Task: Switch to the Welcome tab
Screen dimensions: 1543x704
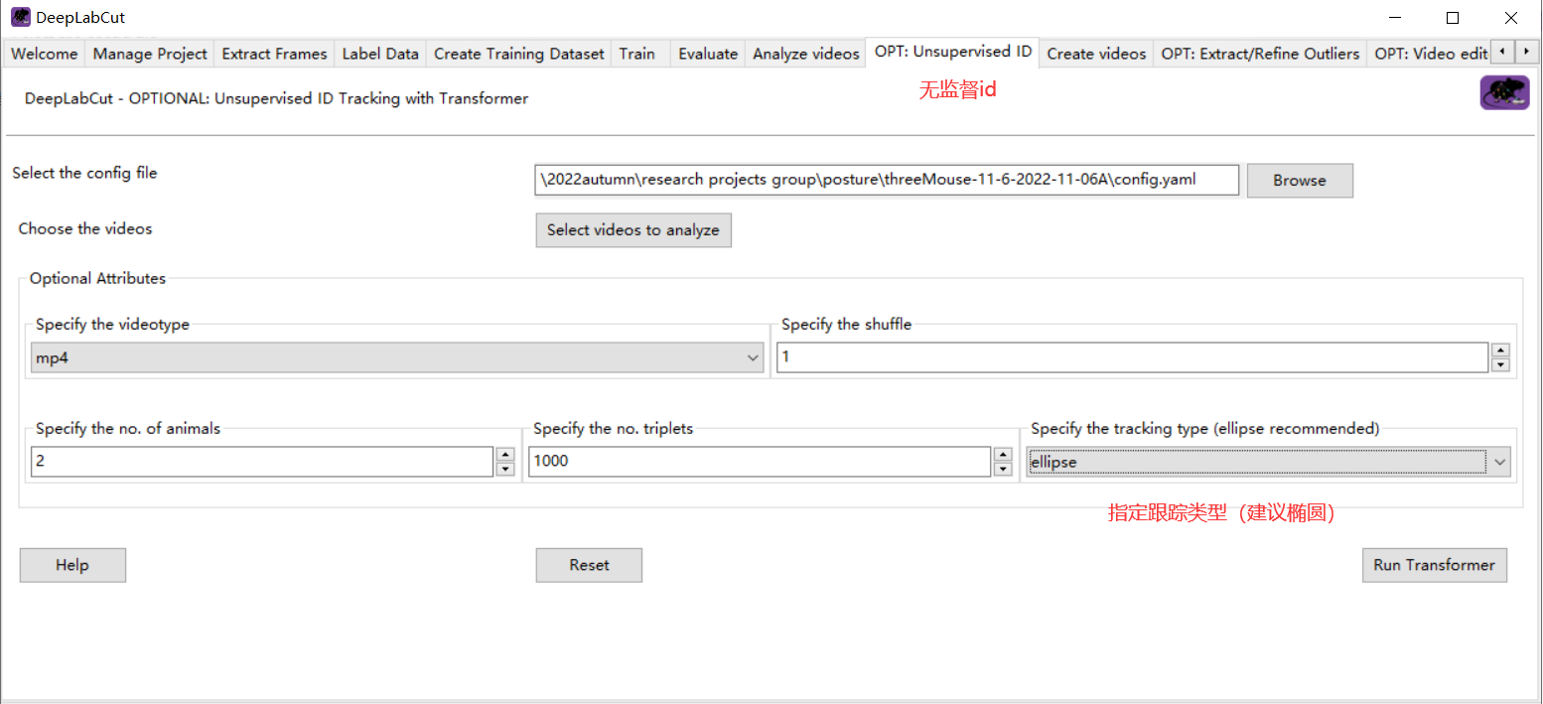Action: pos(44,54)
